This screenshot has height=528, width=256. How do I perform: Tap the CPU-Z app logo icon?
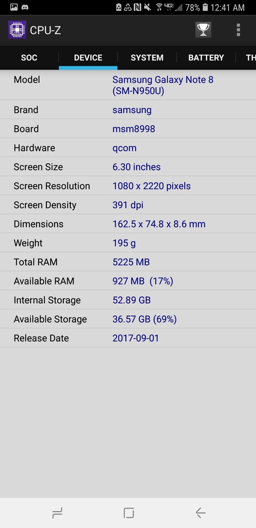point(17,30)
